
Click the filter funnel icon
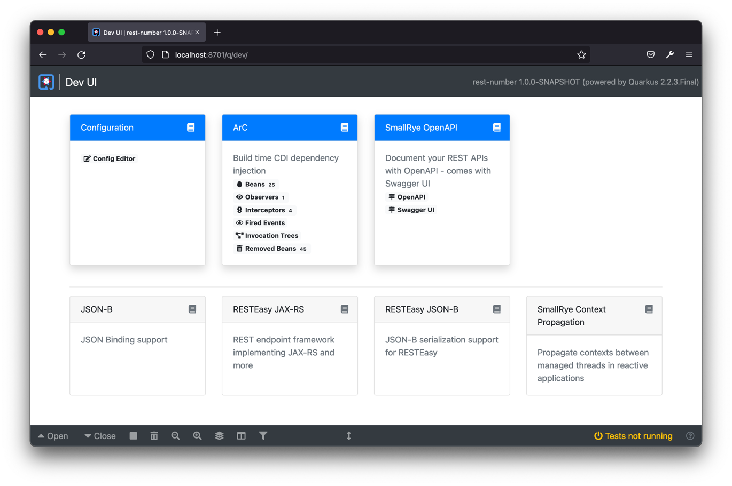263,436
